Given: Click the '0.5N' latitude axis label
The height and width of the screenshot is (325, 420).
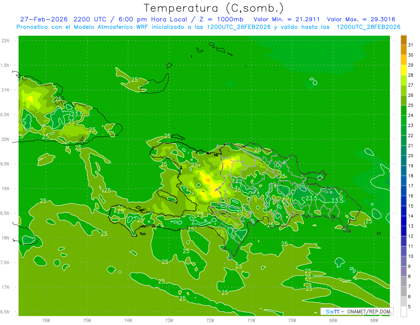Looking at the screenshot, I should pyautogui.click(x=6, y=115).
